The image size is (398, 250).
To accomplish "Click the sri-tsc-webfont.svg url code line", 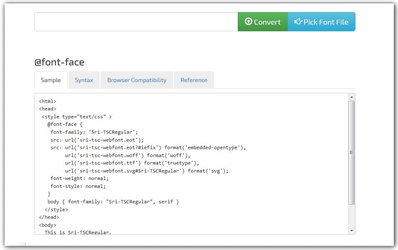I will (x=146, y=171).
